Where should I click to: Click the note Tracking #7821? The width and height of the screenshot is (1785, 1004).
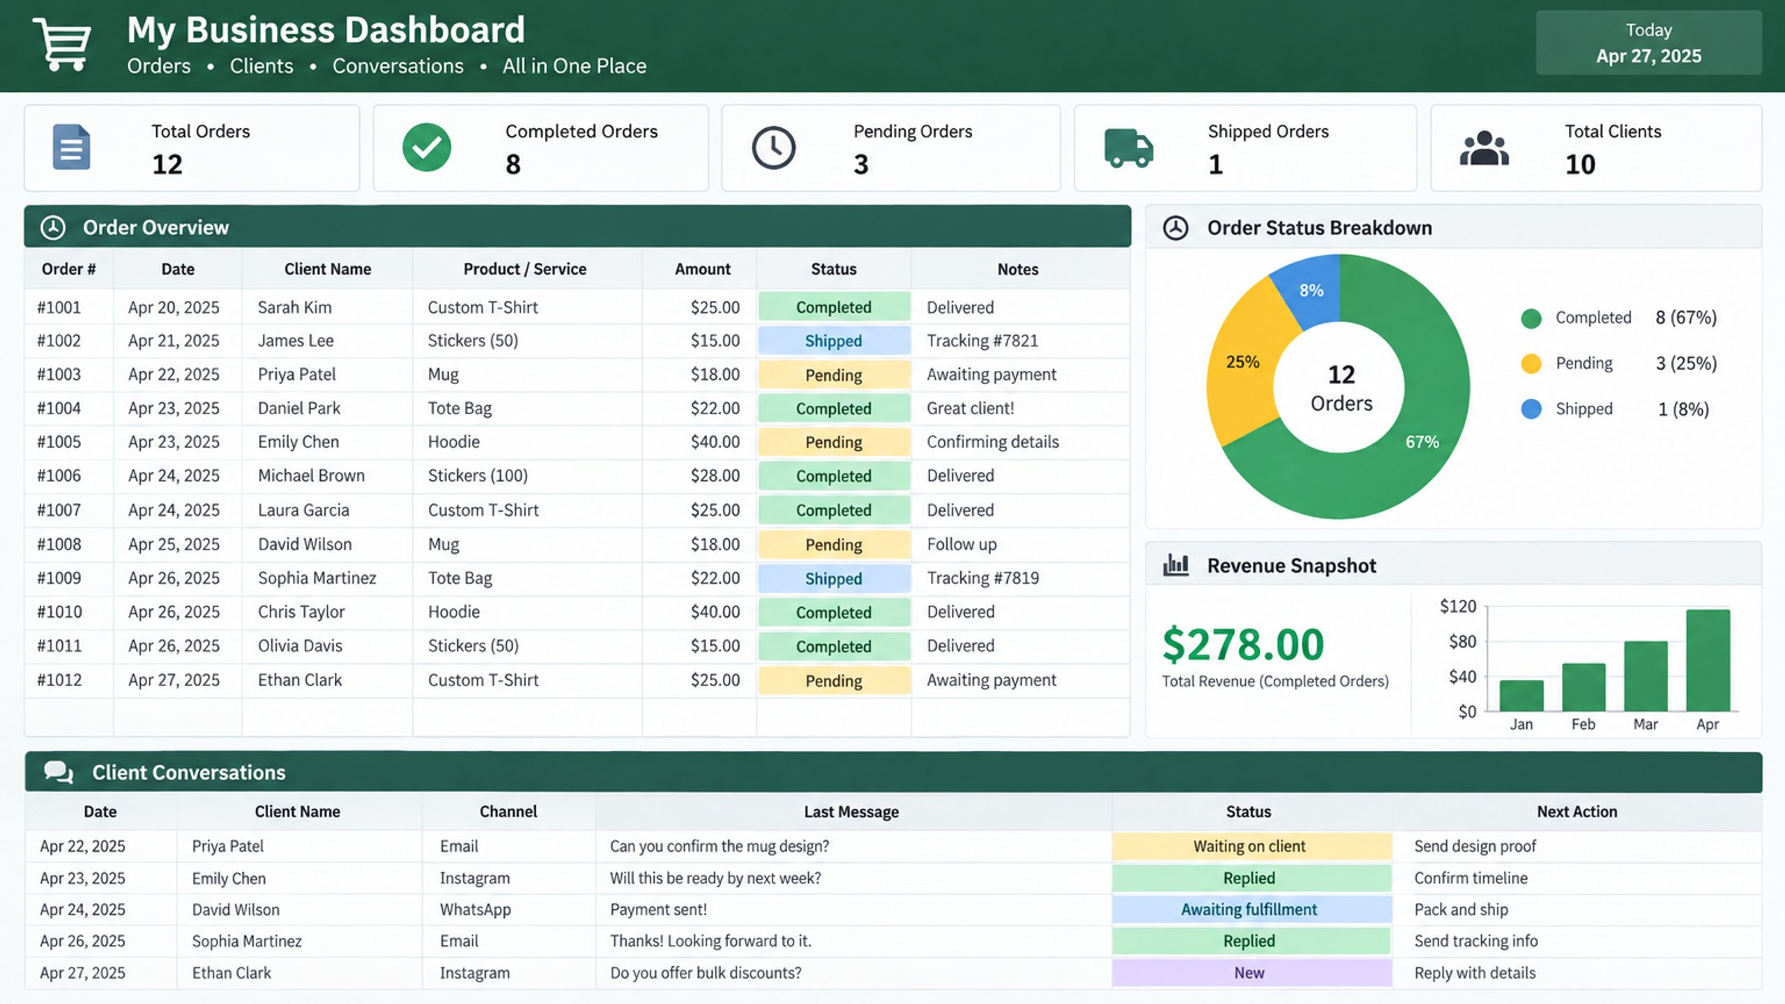[982, 341]
